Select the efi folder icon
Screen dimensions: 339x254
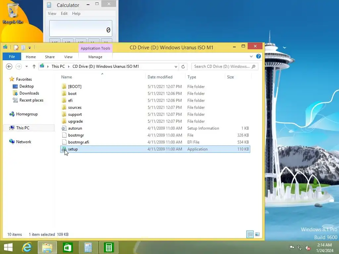pos(64,101)
